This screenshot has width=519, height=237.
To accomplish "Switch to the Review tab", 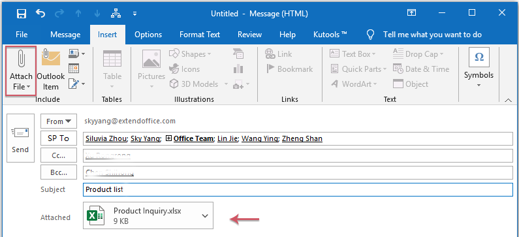I will tap(249, 35).
